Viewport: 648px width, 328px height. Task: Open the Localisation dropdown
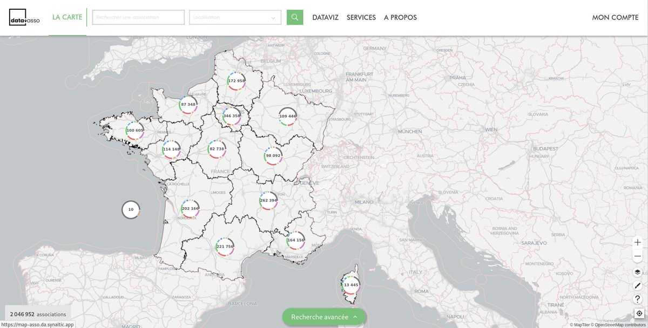(235, 17)
